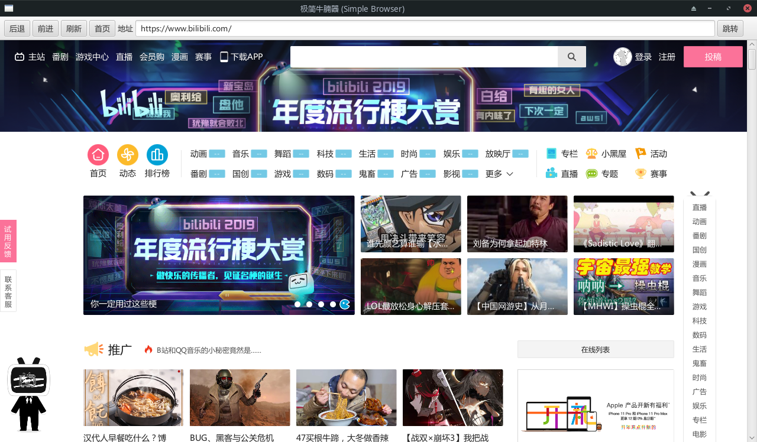Expand the 更多 category dropdown

coord(500,174)
